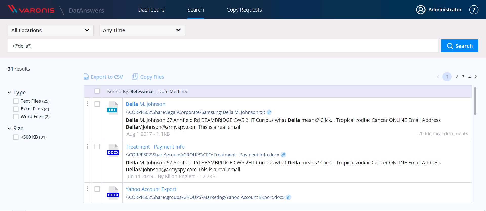Copy link icon next to Della M. Johnson.txt path
Image resolution: width=486 pixels, height=211 pixels.
[x=269, y=112]
